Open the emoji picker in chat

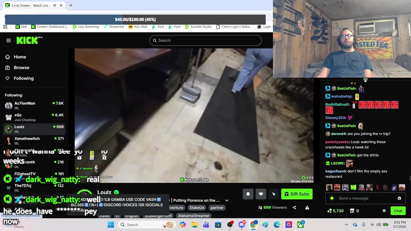click(399, 198)
